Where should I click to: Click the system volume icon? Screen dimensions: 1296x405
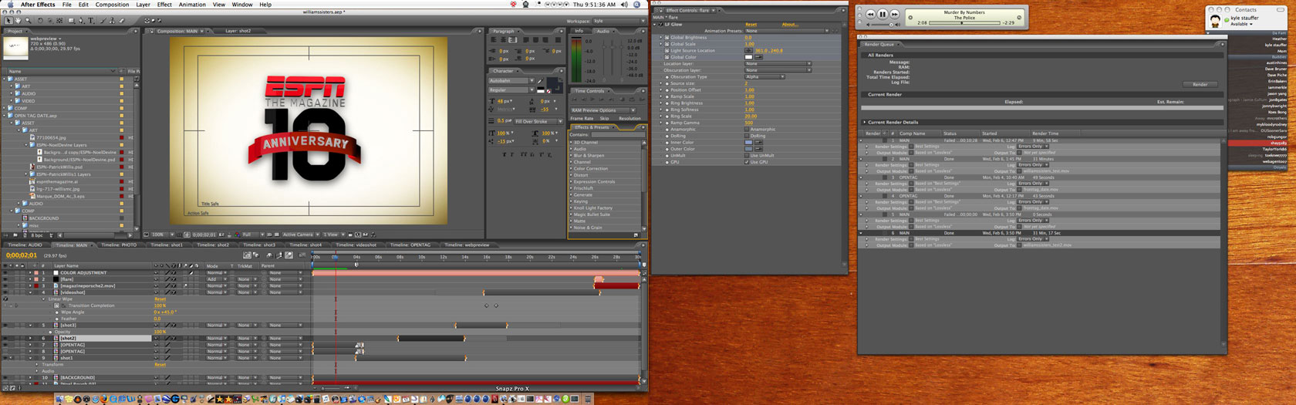coord(624,5)
